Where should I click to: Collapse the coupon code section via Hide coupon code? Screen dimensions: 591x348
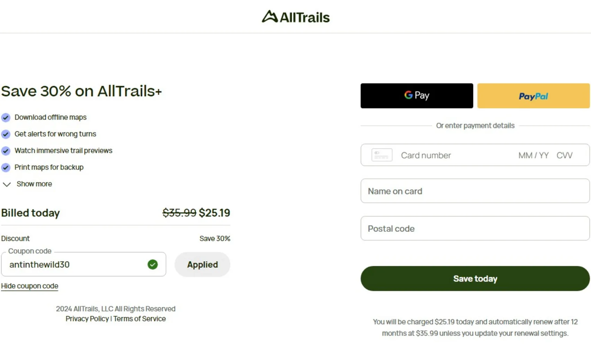[x=30, y=286]
